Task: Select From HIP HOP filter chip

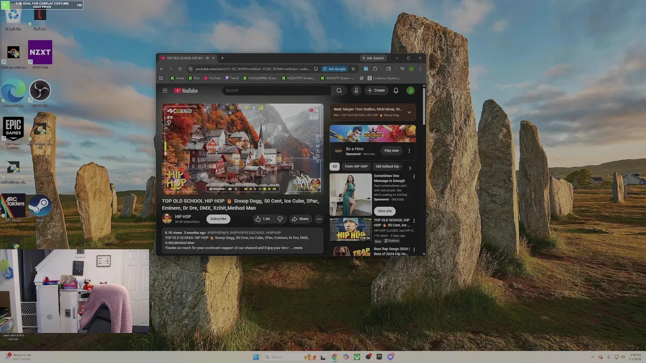Action: (x=356, y=166)
